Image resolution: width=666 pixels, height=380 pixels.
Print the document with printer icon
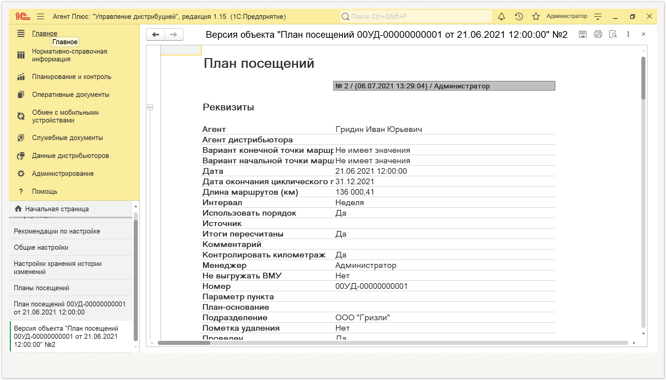pyautogui.click(x=598, y=34)
